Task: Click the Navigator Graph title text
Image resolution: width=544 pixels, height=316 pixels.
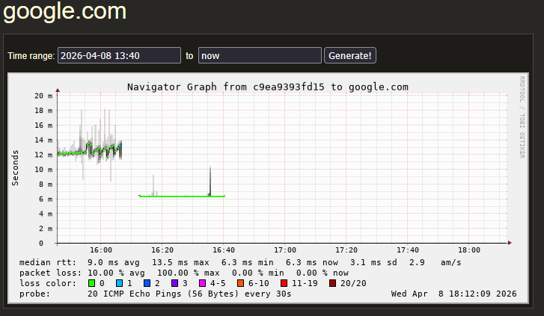Action: pyautogui.click(x=267, y=87)
